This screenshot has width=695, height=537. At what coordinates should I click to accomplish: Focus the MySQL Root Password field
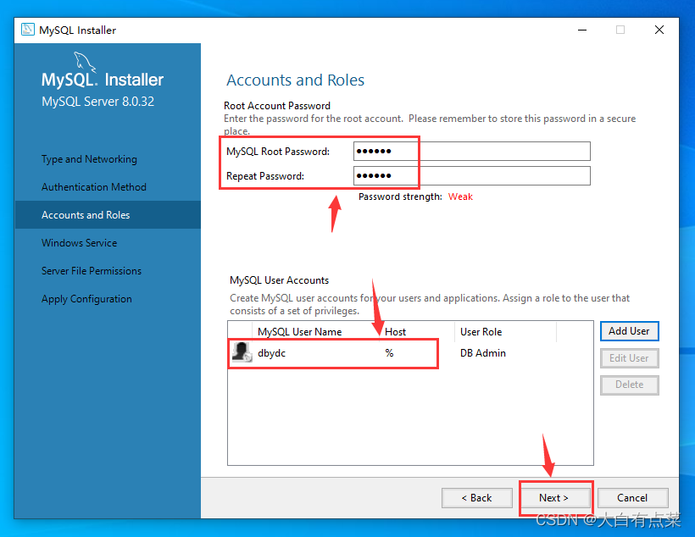point(472,151)
